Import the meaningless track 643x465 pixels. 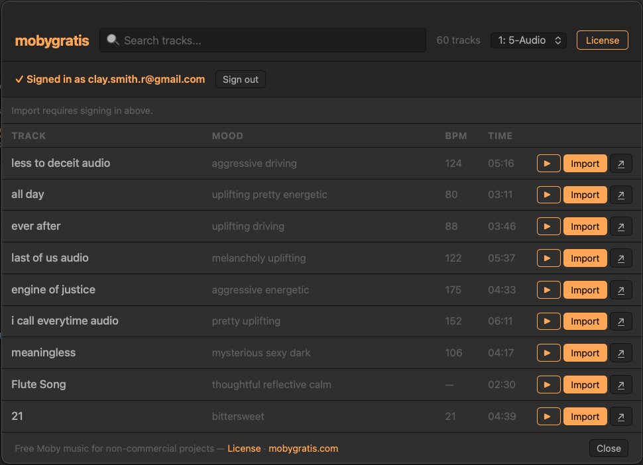[x=585, y=353]
